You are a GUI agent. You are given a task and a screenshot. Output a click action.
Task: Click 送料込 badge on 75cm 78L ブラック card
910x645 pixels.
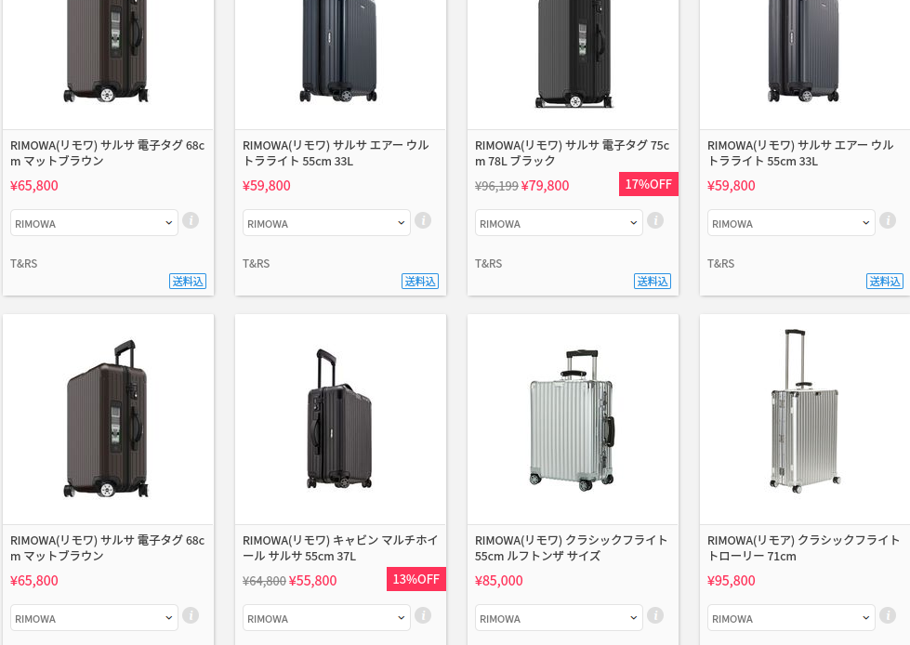point(652,282)
